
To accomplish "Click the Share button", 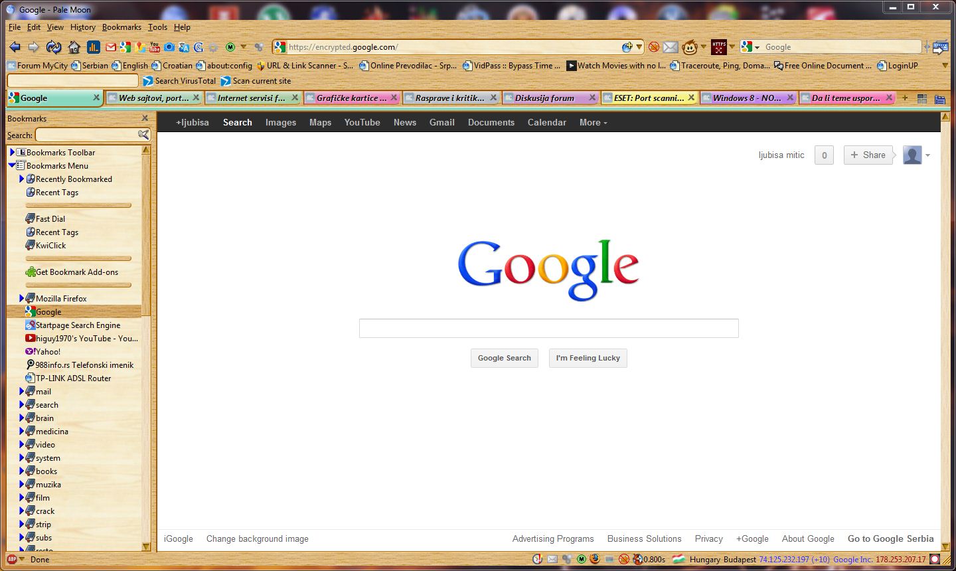I will [x=868, y=155].
